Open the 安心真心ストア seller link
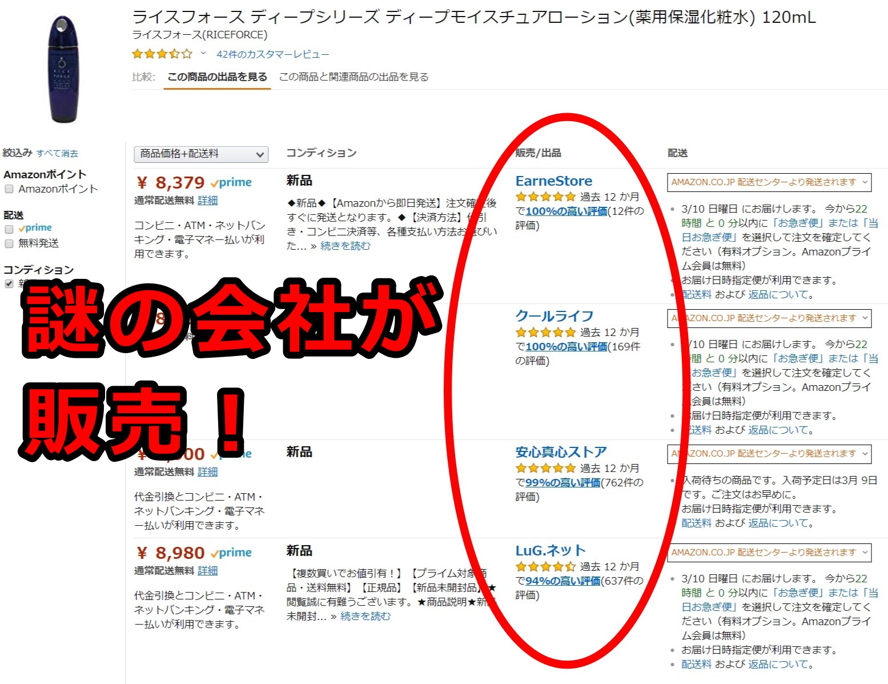Screen dimensions: 888x684 coord(561,452)
